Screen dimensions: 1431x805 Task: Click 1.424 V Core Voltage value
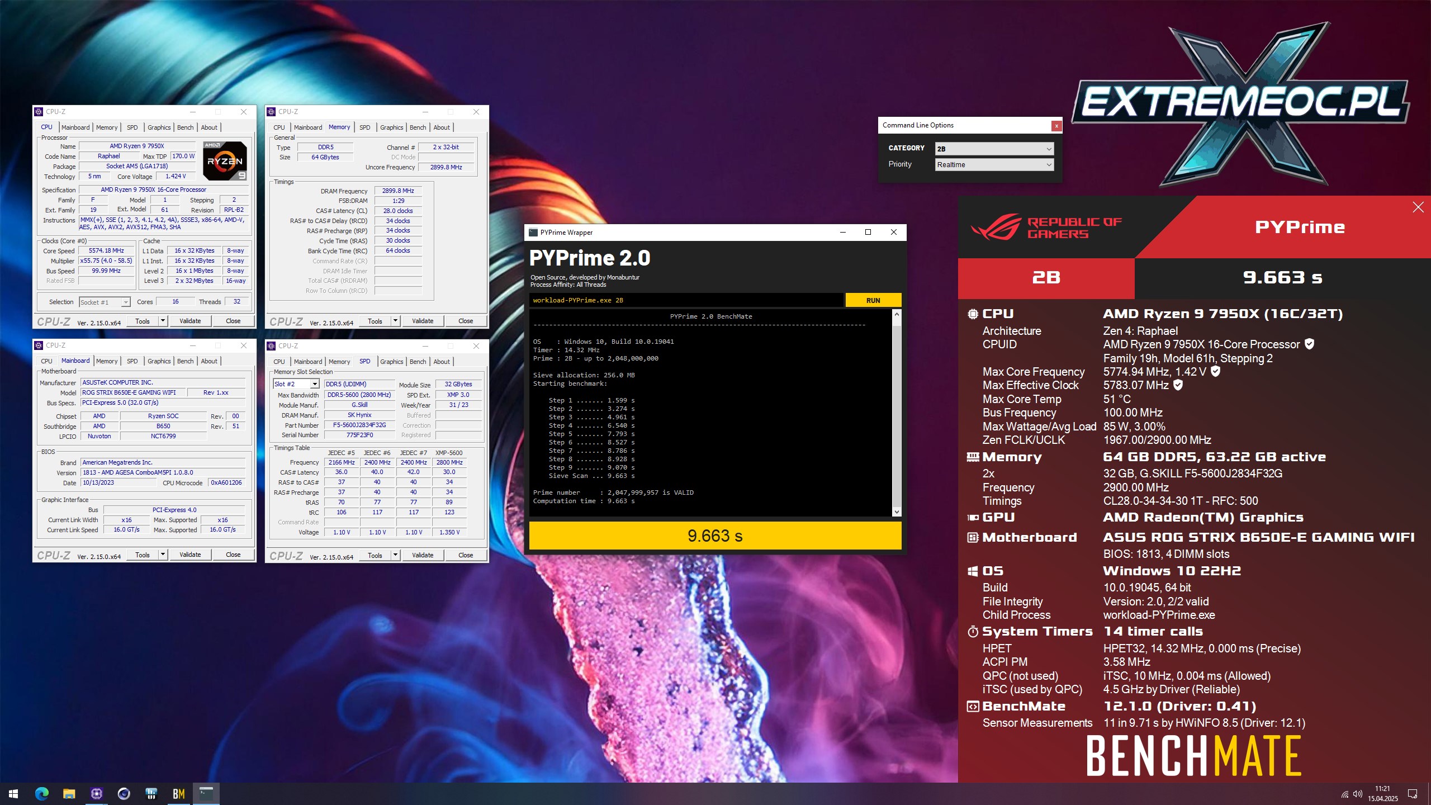point(176,176)
